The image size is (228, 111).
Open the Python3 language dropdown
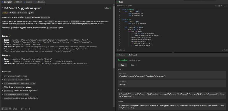[x=121, y=6]
